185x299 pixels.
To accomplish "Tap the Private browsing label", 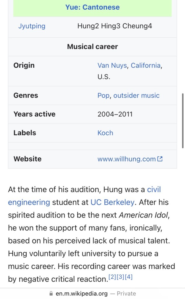I will pos(126,293).
